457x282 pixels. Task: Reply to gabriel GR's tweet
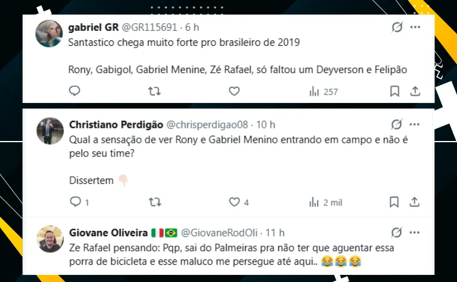74,91
